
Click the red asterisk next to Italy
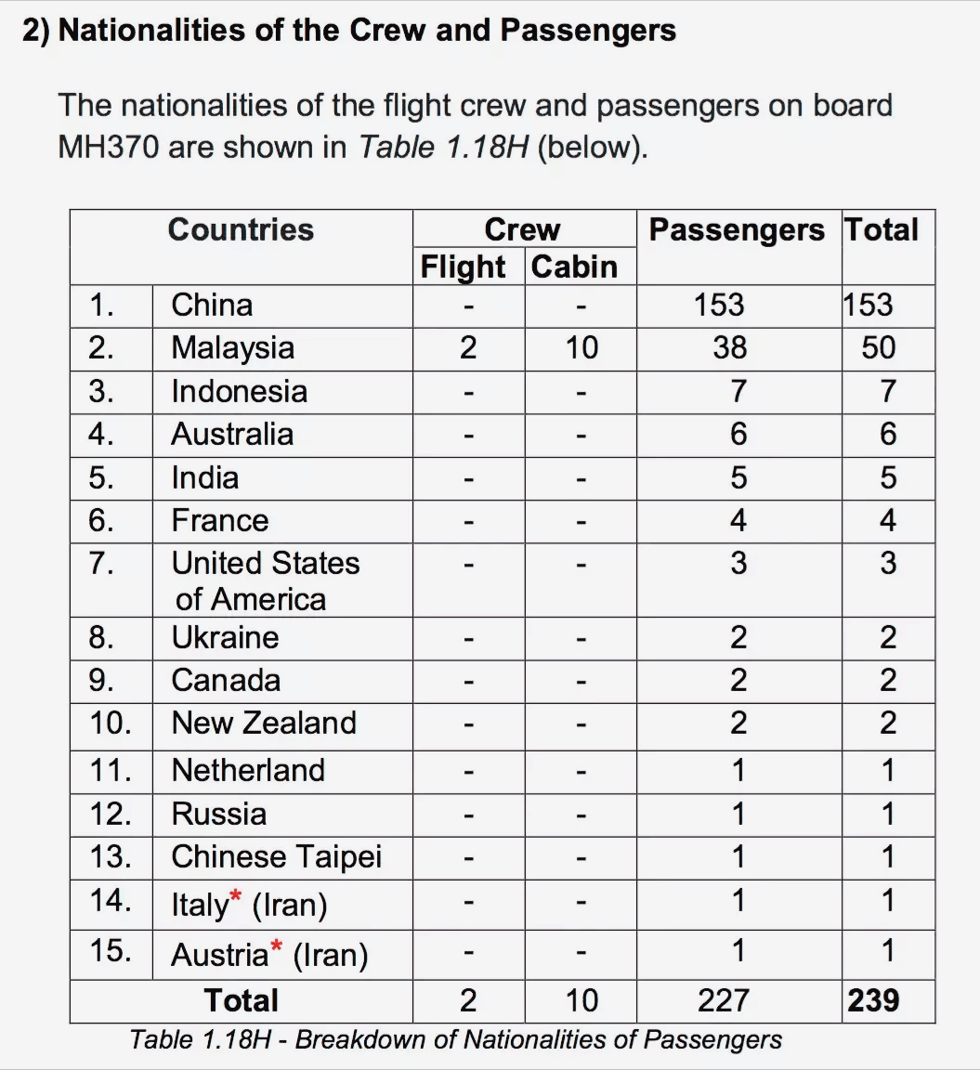[235, 896]
